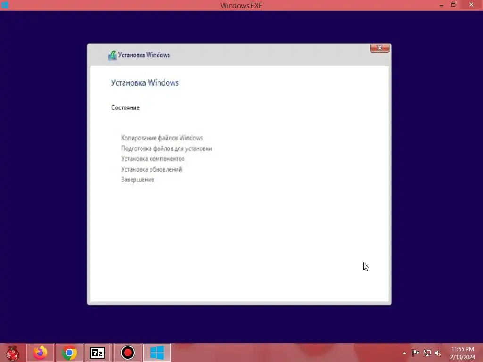483x362 pixels.
Task: Click the Windows logo in Windows.EXE title bar
Action: pos(5,5)
